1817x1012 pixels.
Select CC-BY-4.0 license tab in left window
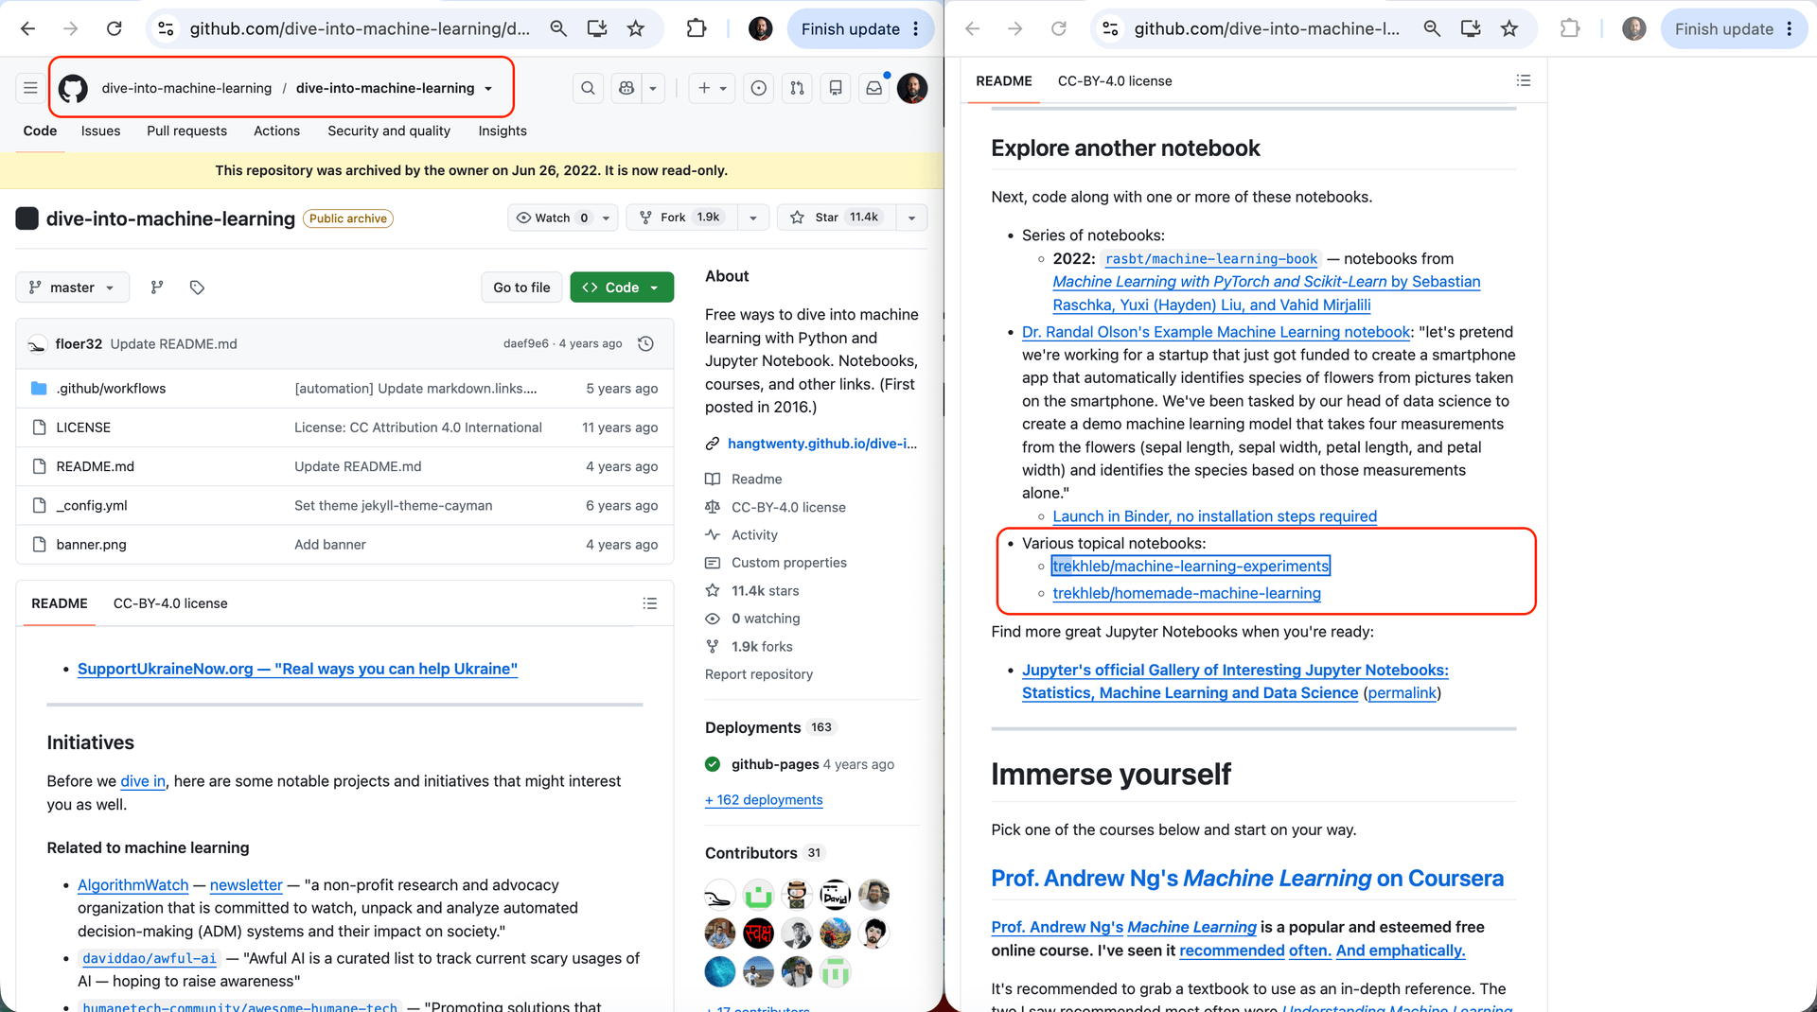click(x=170, y=603)
